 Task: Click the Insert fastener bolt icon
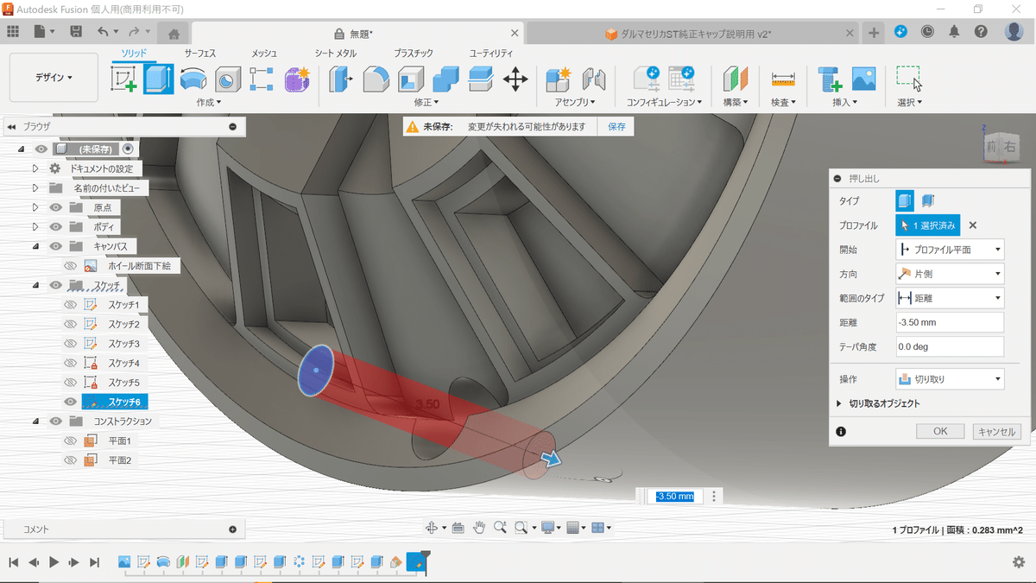pos(830,79)
